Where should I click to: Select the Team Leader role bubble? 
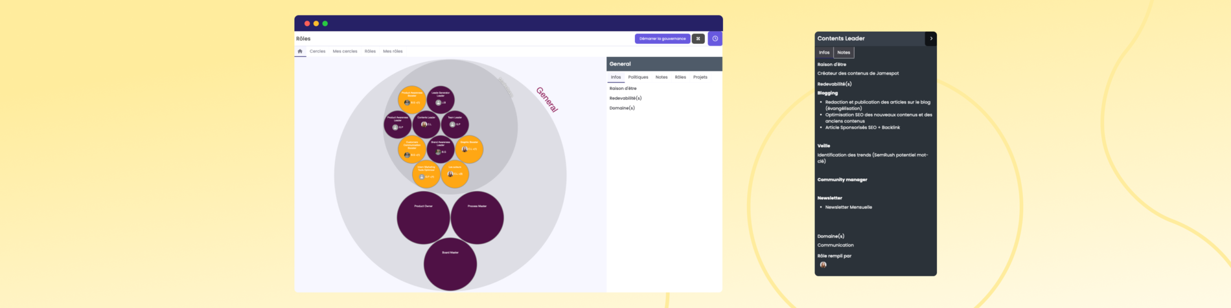(x=455, y=124)
